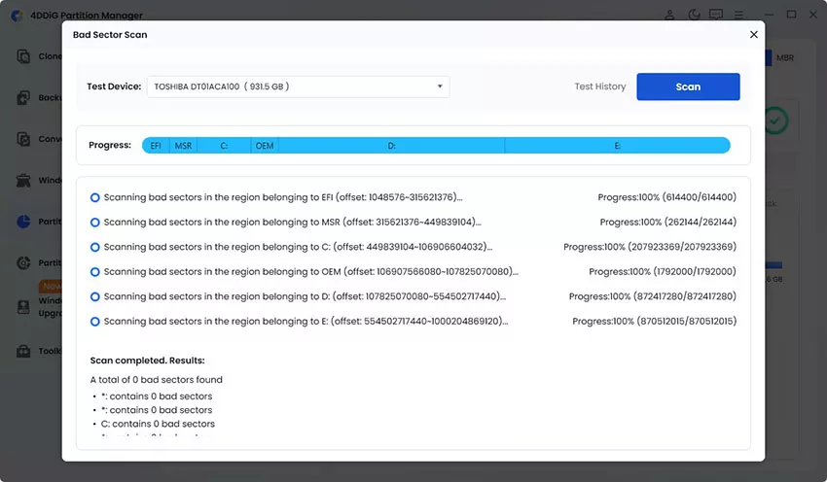The height and width of the screenshot is (482, 827).
Task: Click 'C: contains 0 bad sectors' line
Action: (x=158, y=424)
